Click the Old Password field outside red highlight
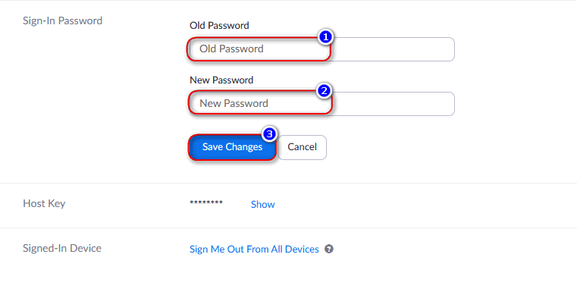This screenshot has height=292, width=577. click(x=393, y=49)
